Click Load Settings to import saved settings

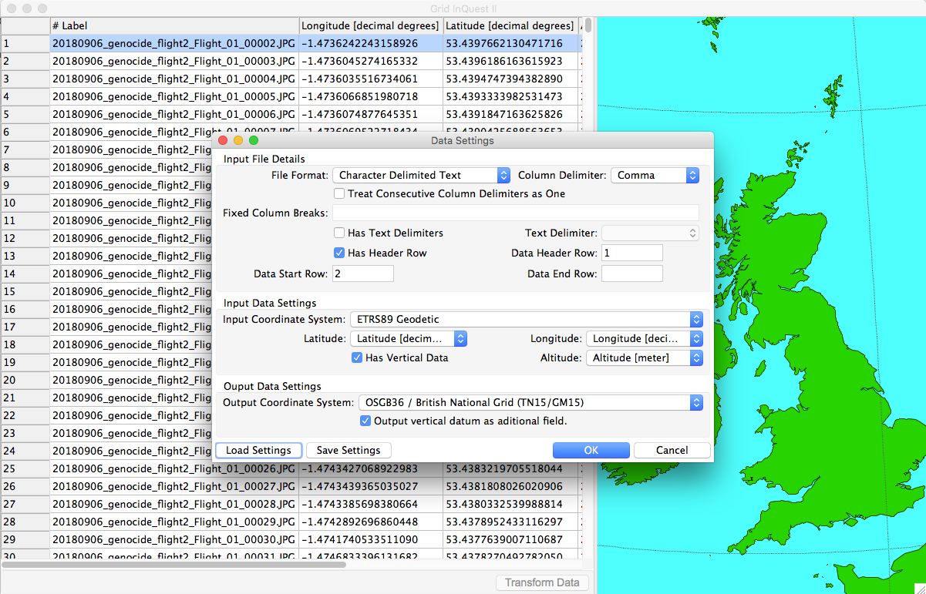click(x=258, y=450)
